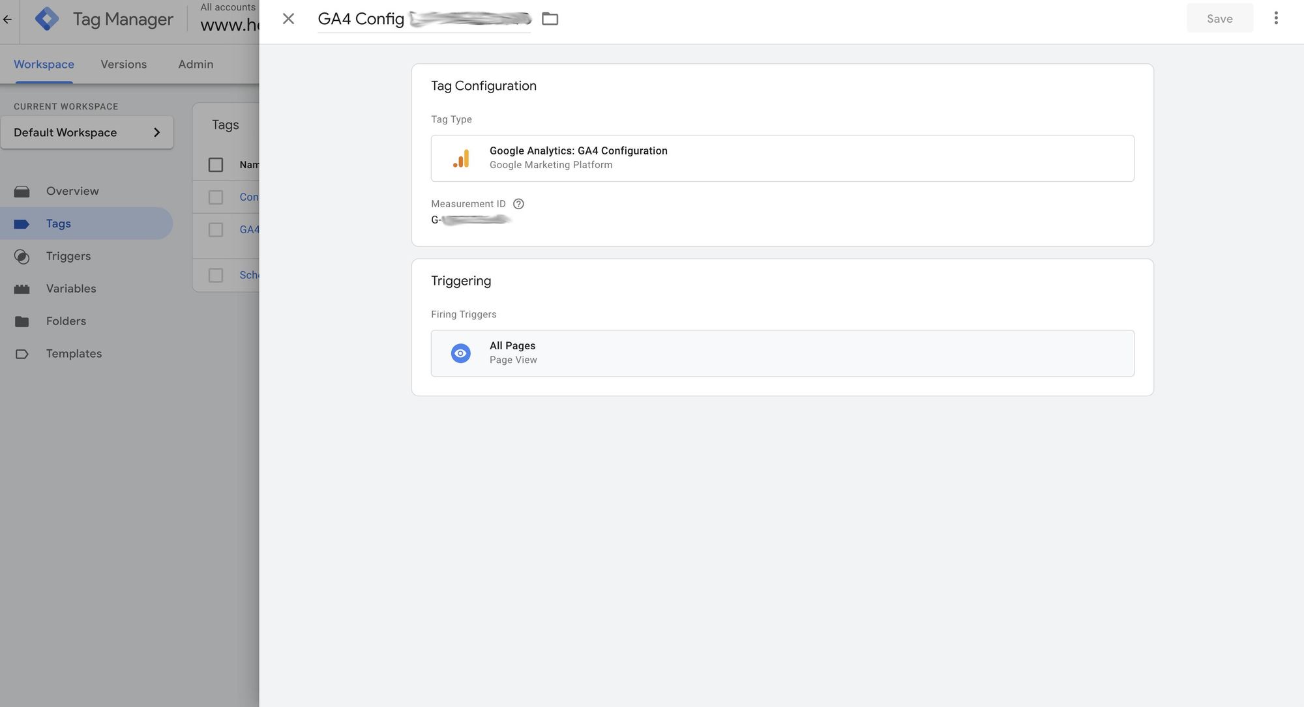Click the All accounts breadcrumb link
Screen dimensions: 1304x707
click(228, 7)
